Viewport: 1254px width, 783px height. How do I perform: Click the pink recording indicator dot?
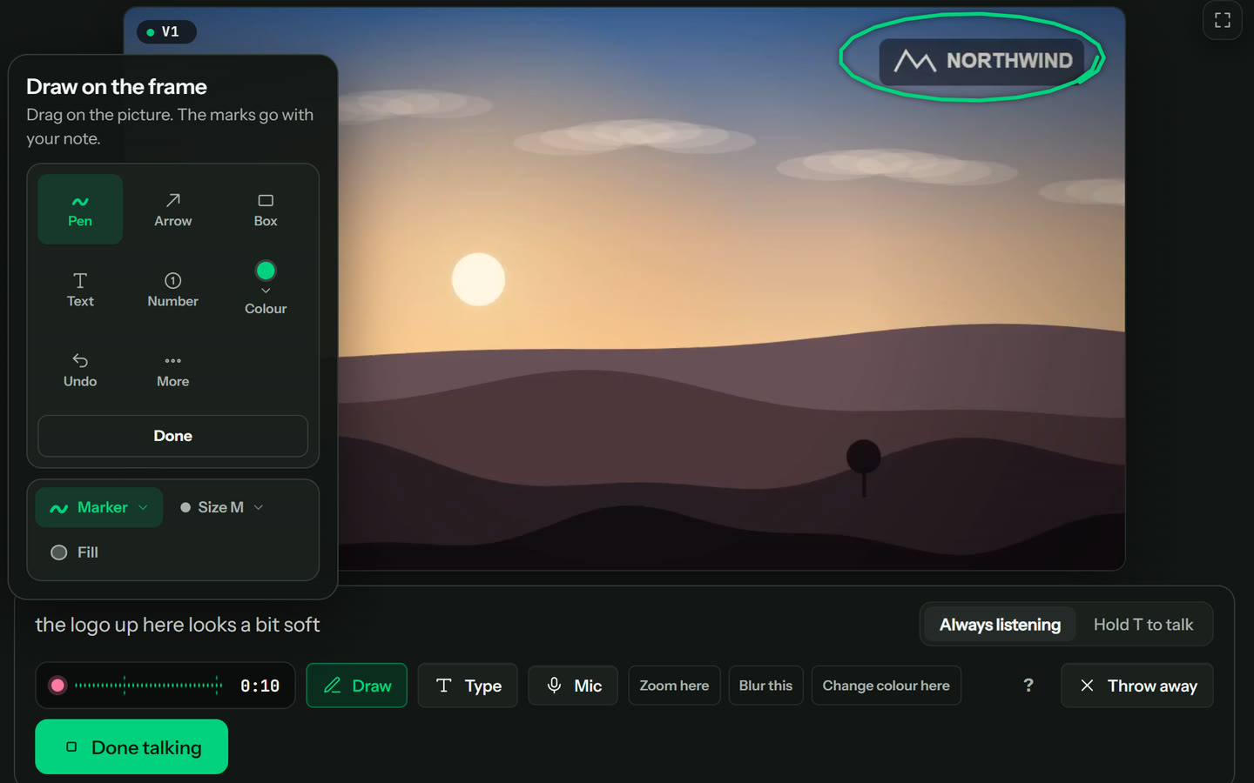[57, 686]
